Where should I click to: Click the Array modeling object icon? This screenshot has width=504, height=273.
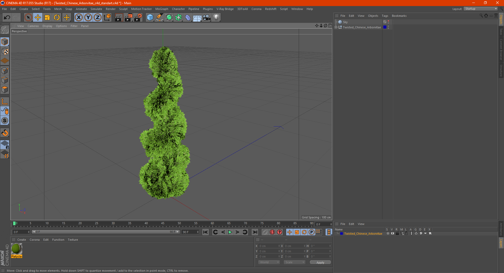178,18
